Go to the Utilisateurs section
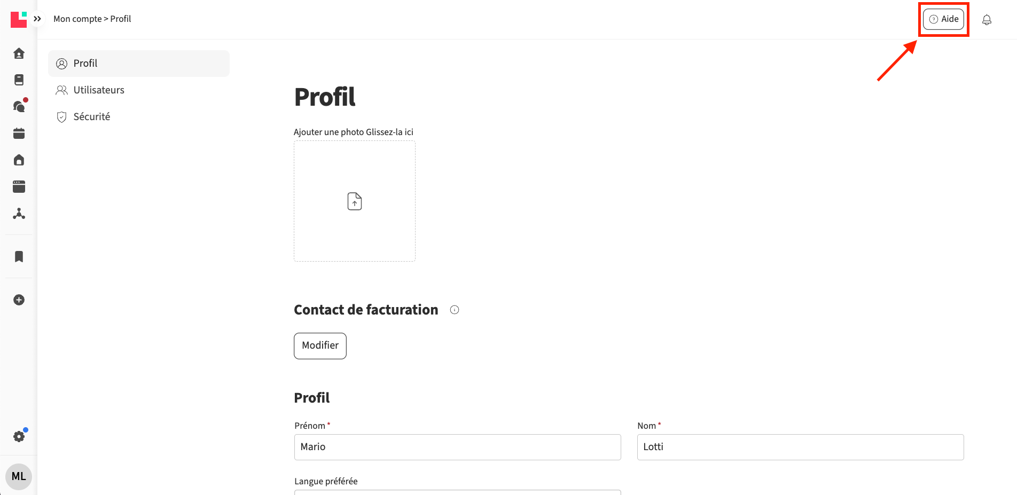Screen dimensions: 1017x495 point(99,90)
